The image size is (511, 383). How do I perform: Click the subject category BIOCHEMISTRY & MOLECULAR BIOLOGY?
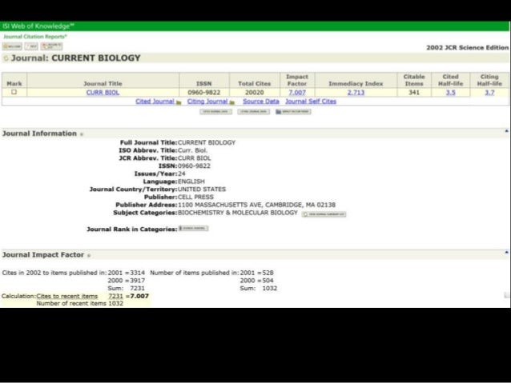(238, 213)
